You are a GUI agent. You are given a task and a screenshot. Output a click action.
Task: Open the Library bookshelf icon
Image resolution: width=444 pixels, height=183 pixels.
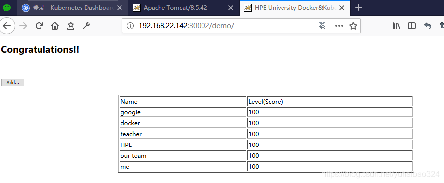click(396, 26)
